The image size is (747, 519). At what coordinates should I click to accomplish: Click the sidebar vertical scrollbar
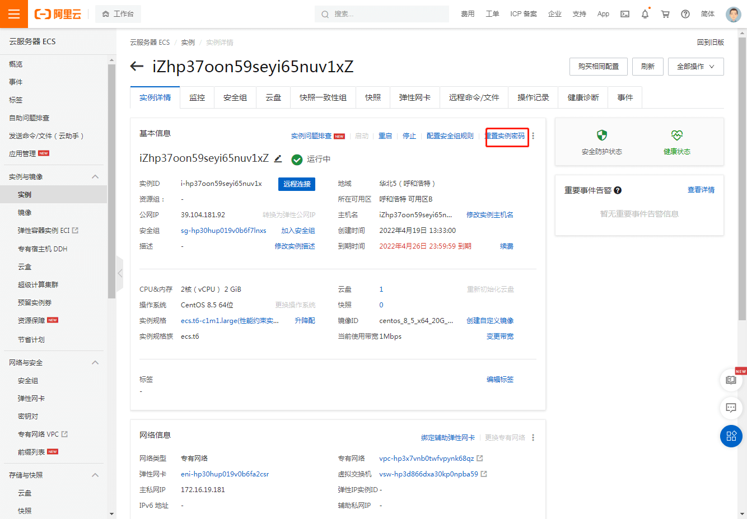tap(111, 181)
